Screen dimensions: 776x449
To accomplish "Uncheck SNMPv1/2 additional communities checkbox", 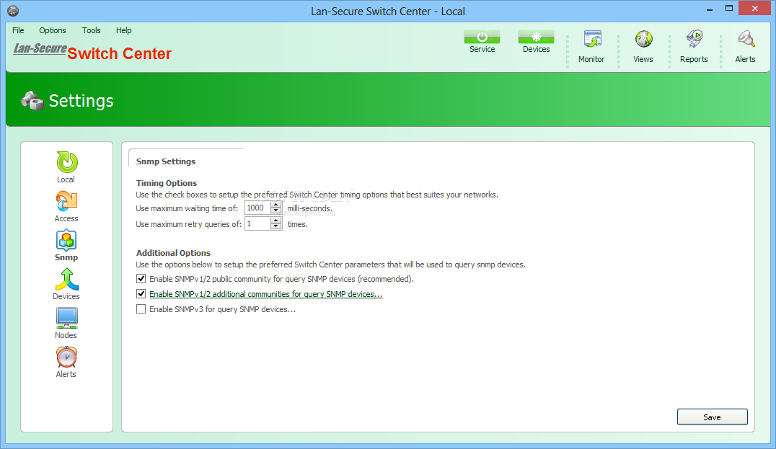I will click(x=141, y=294).
